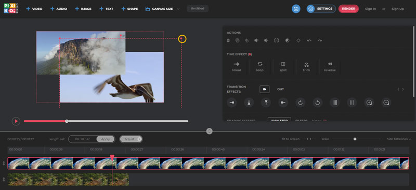This screenshot has width=416, height=190.
Task: Show next transition effects with right chevron
Action: tap(403, 90)
